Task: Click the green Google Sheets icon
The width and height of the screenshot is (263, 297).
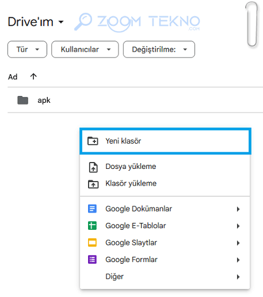Action: pyautogui.click(x=92, y=226)
